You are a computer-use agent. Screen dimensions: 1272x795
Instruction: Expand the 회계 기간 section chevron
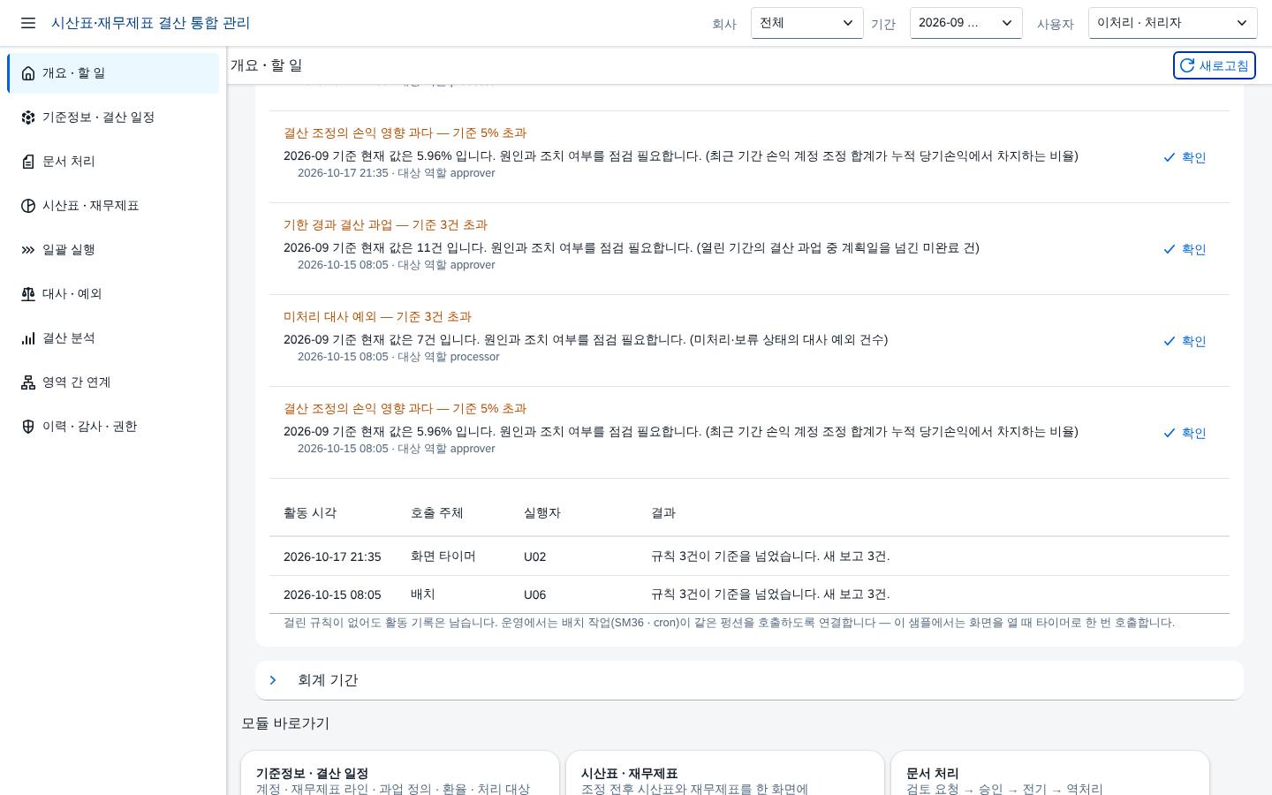[x=273, y=680]
